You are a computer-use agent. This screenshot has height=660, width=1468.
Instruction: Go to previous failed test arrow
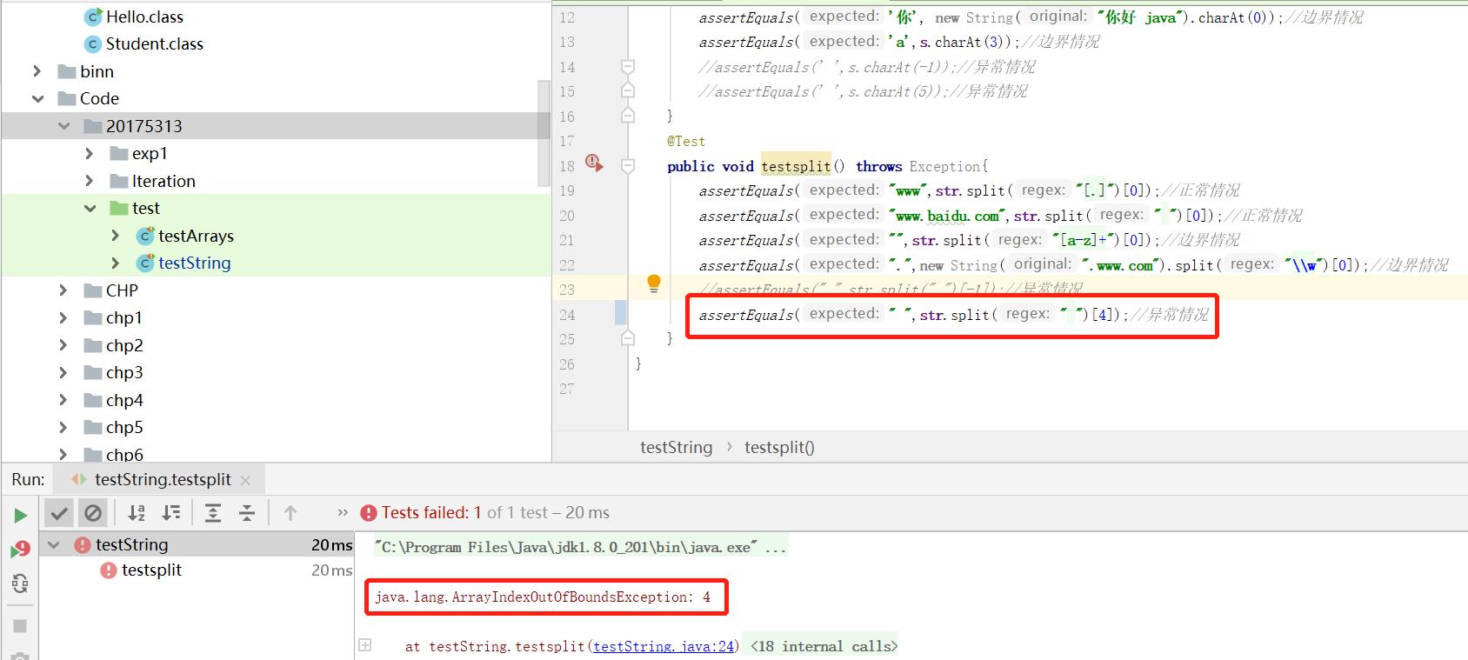tap(290, 513)
